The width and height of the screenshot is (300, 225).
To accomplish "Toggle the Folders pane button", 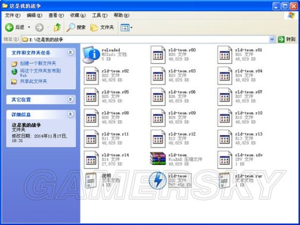I will coord(102,27).
